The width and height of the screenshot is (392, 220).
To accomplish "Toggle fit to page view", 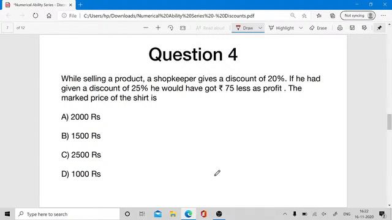I will pyautogui.click(x=183, y=28).
